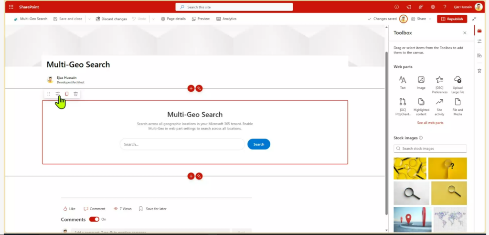Expand the Share dropdown menu

(430, 19)
